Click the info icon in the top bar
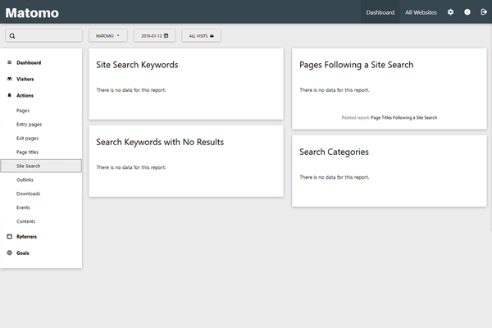 tap(467, 12)
